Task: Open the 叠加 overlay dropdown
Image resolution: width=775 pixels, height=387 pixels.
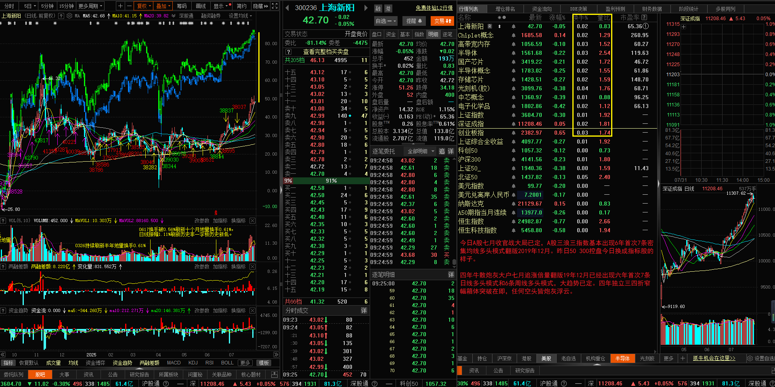Action: click(x=163, y=6)
